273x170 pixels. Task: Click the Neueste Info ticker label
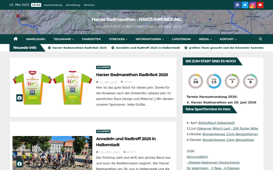[x=25, y=48]
